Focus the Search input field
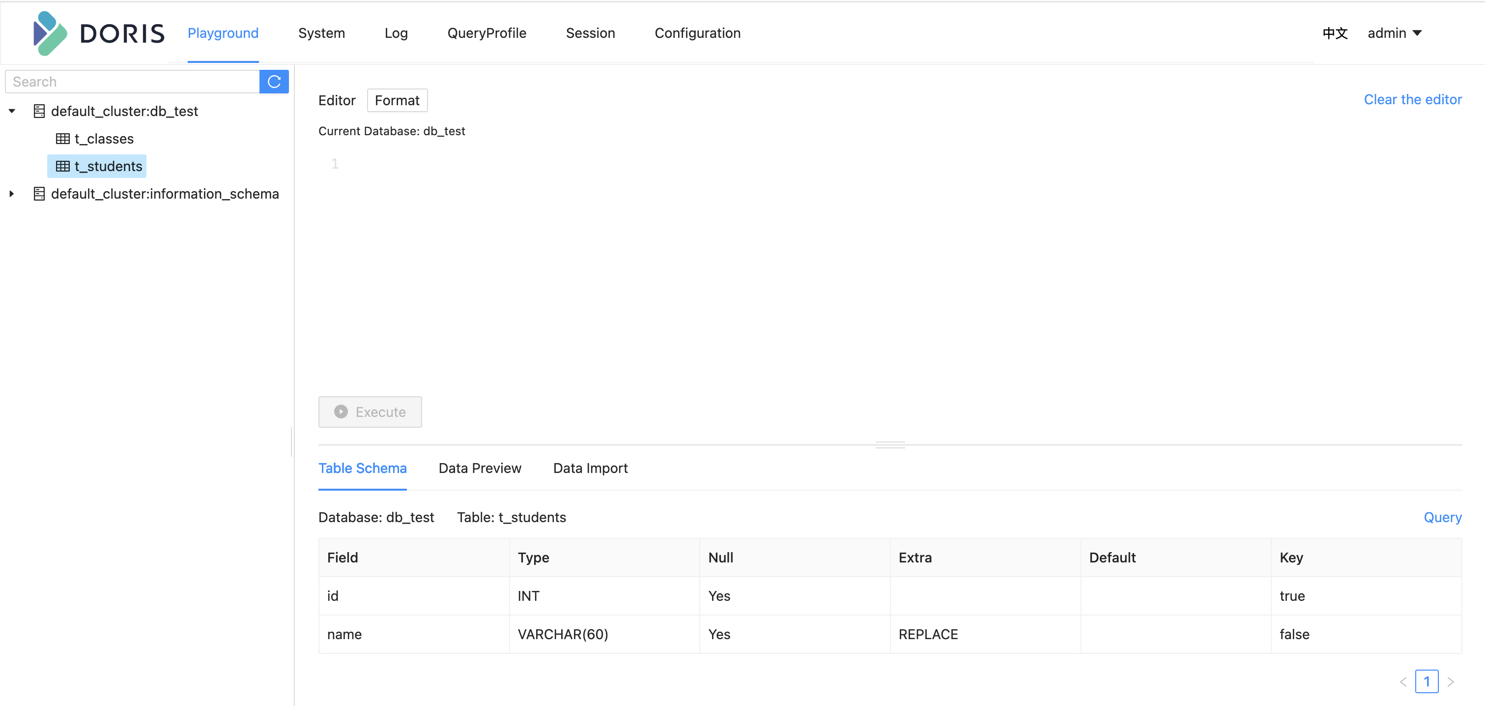1485x706 pixels. point(132,81)
